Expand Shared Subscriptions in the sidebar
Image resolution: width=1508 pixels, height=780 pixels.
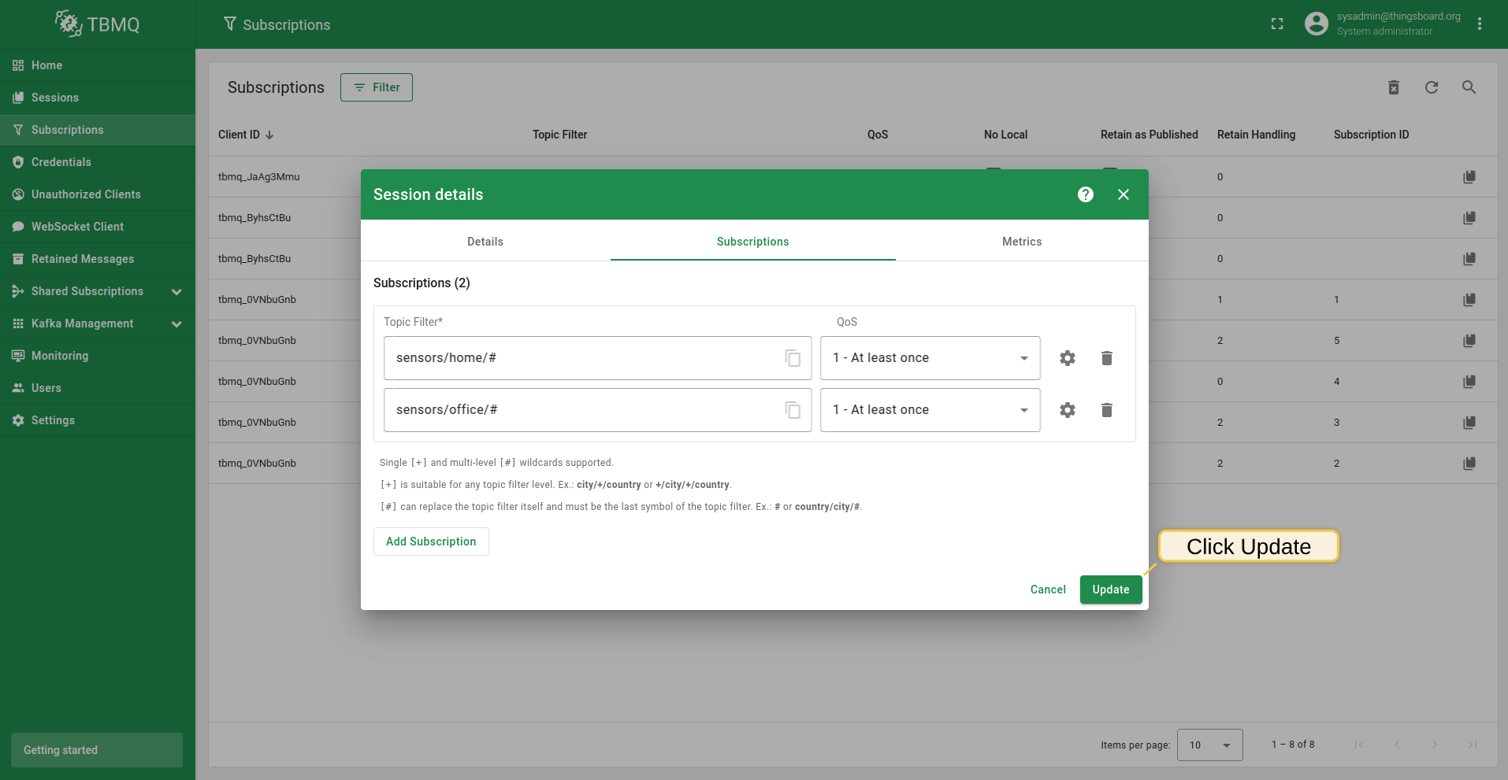176,291
